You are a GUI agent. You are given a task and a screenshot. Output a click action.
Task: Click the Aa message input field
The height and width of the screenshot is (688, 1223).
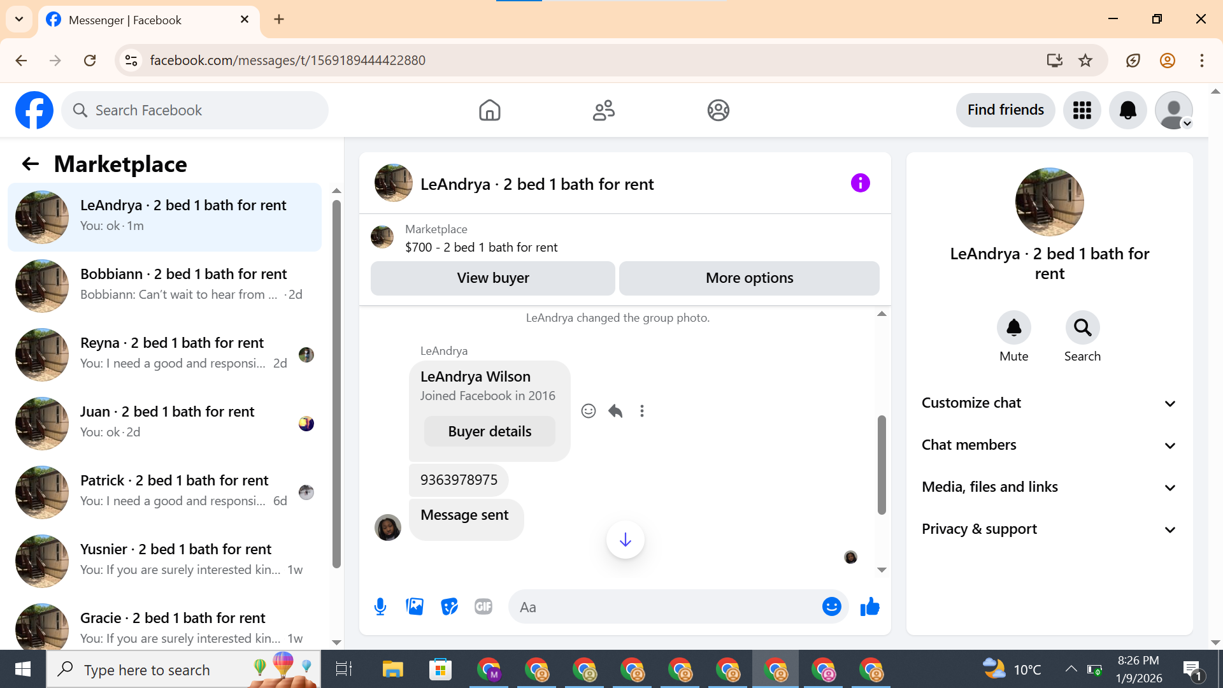point(662,607)
